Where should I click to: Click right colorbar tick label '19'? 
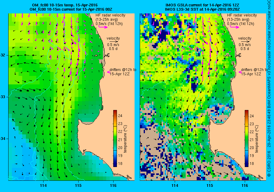point(252,156)
